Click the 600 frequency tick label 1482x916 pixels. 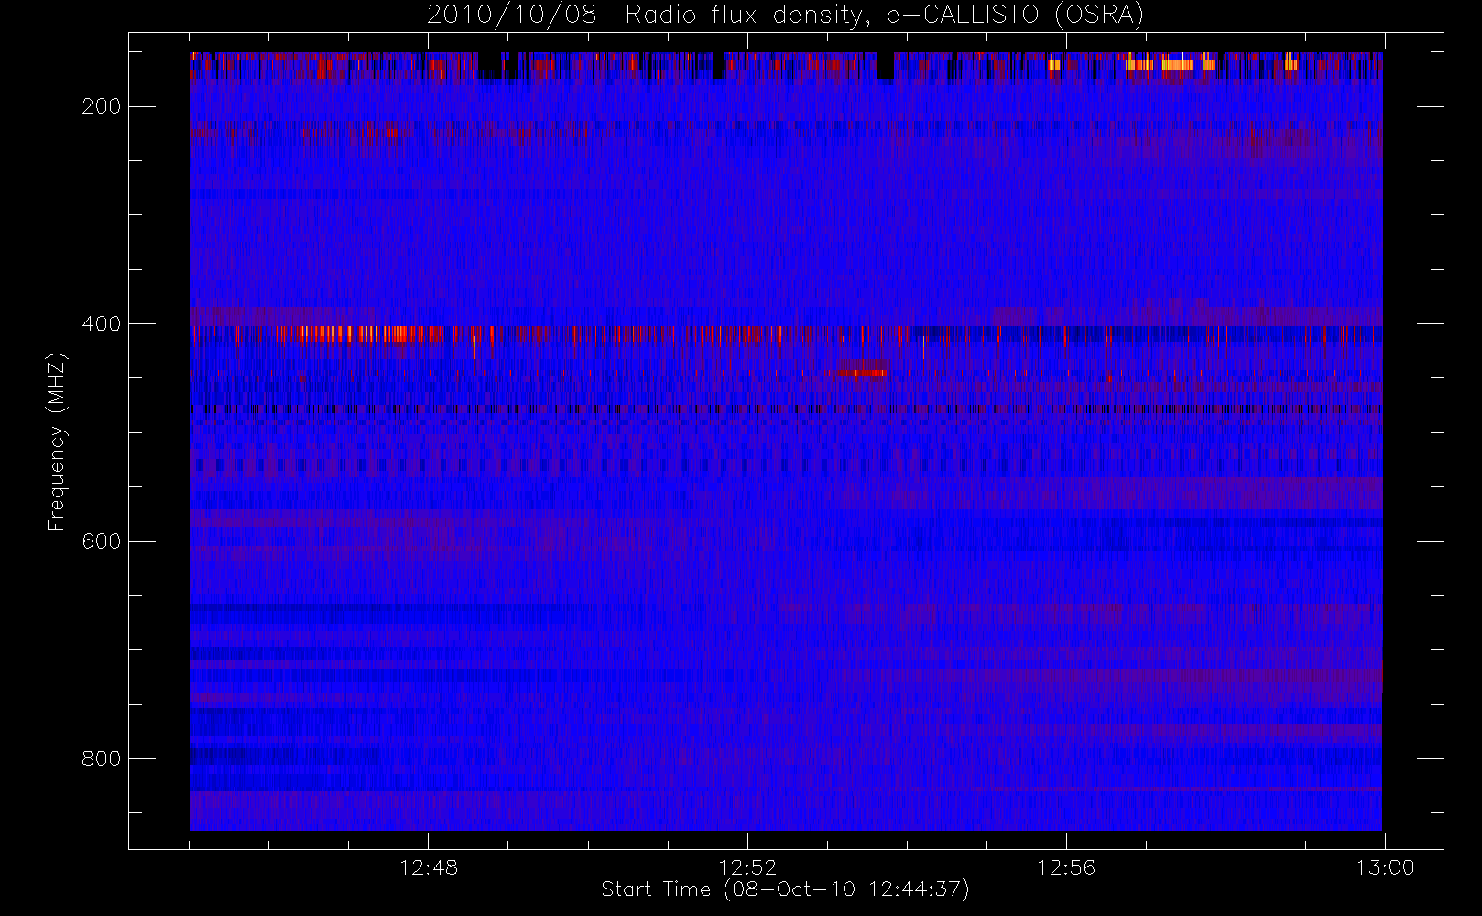point(101,541)
